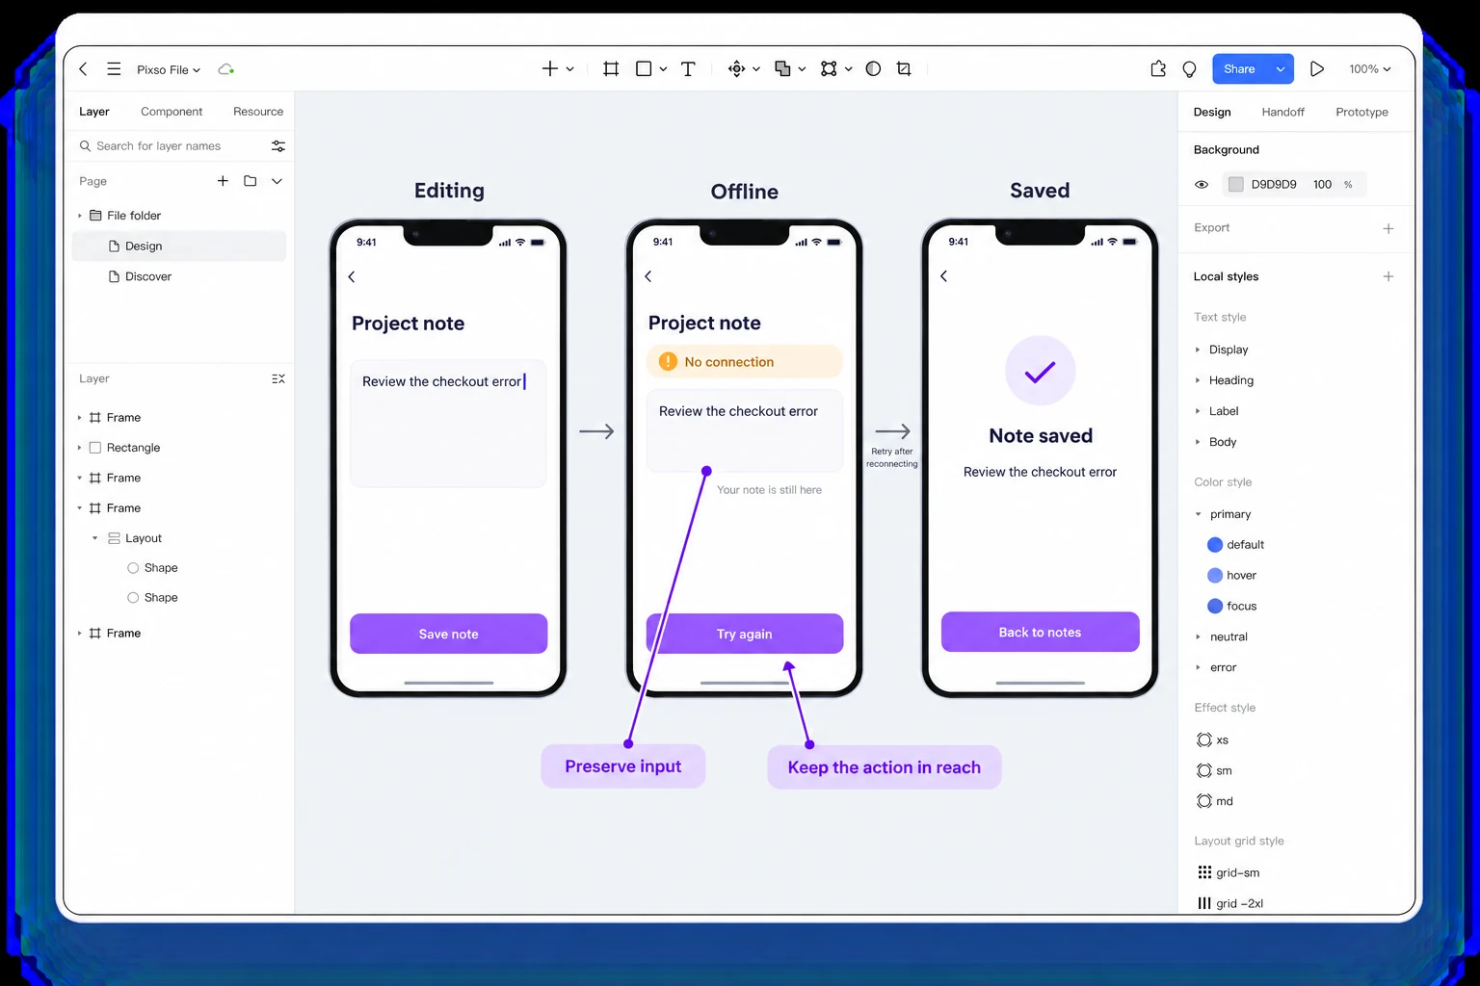Image resolution: width=1480 pixels, height=986 pixels.
Task: Toggle background visibility eye icon
Action: click(x=1202, y=185)
